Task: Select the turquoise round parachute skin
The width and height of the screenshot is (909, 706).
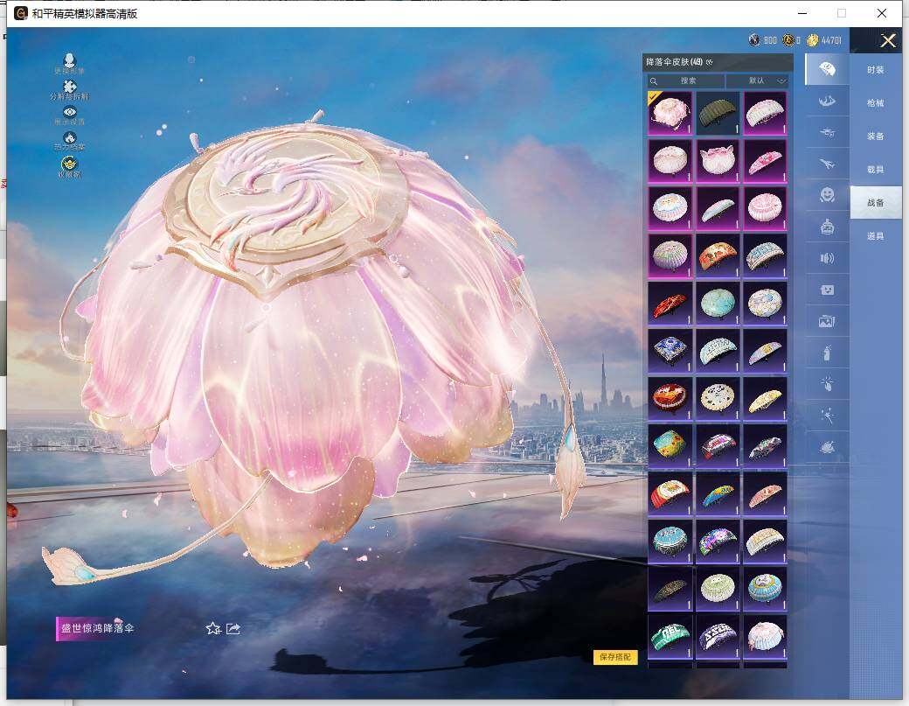Action: click(717, 304)
